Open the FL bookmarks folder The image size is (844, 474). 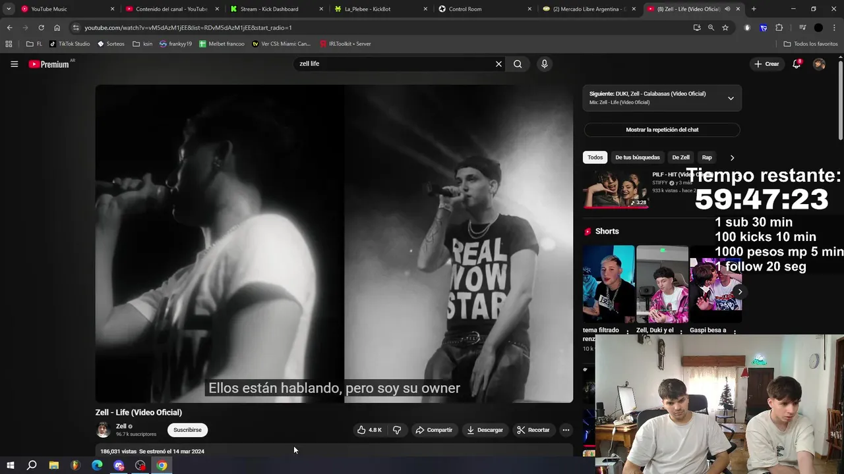coord(34,44)
